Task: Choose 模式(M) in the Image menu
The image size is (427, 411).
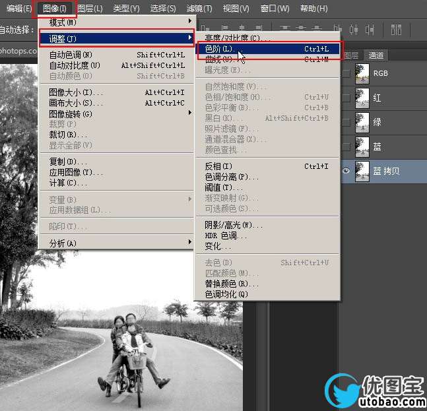Action: pos(116,22)
